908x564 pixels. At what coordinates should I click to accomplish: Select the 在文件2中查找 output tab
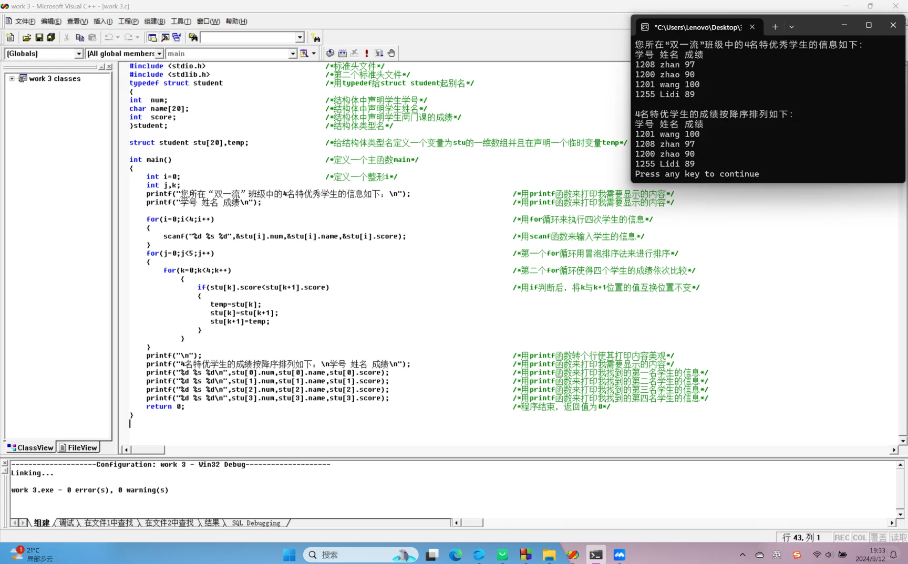pyautogui.click(x=169, y=523)
